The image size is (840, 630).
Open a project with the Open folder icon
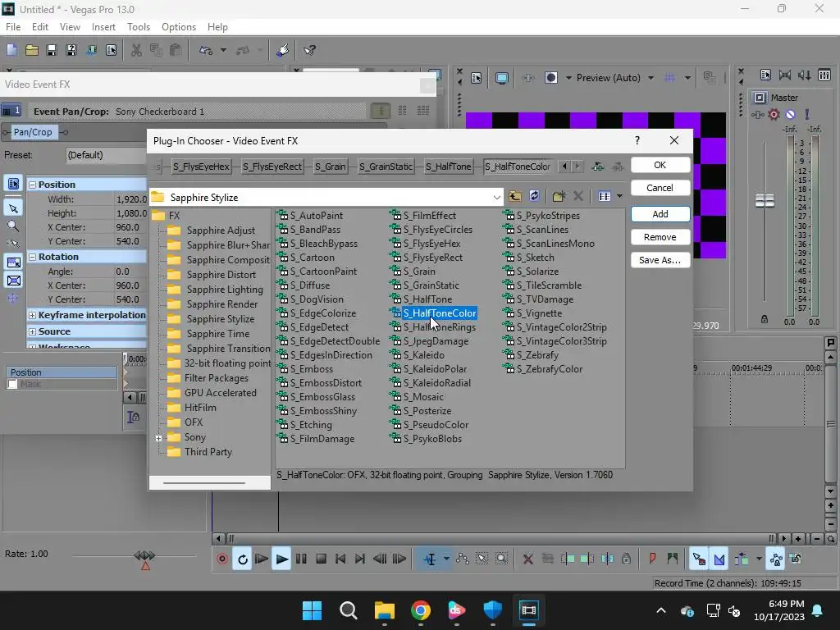(32, 50)
